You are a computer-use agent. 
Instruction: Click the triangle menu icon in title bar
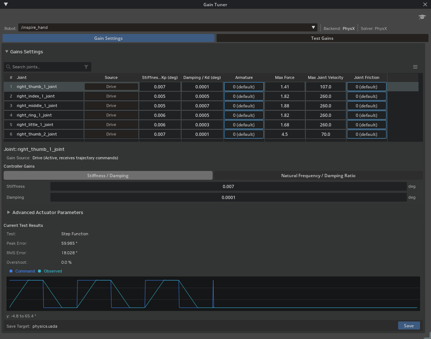[x=6, y=4]
